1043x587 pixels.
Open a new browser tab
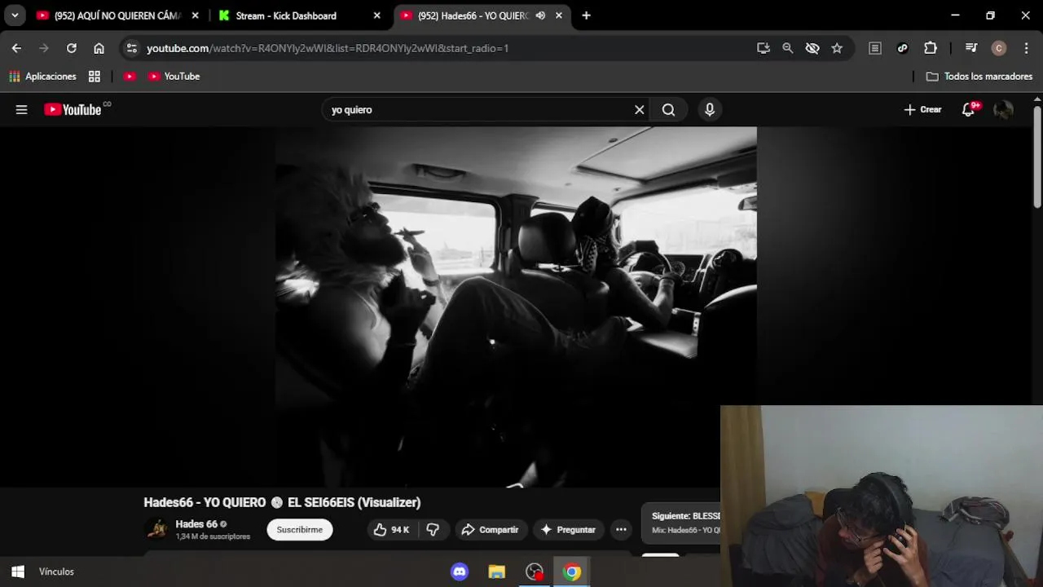[x=586, y=15]
